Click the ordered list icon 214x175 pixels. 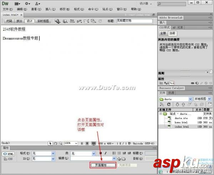tap(119, 153)
